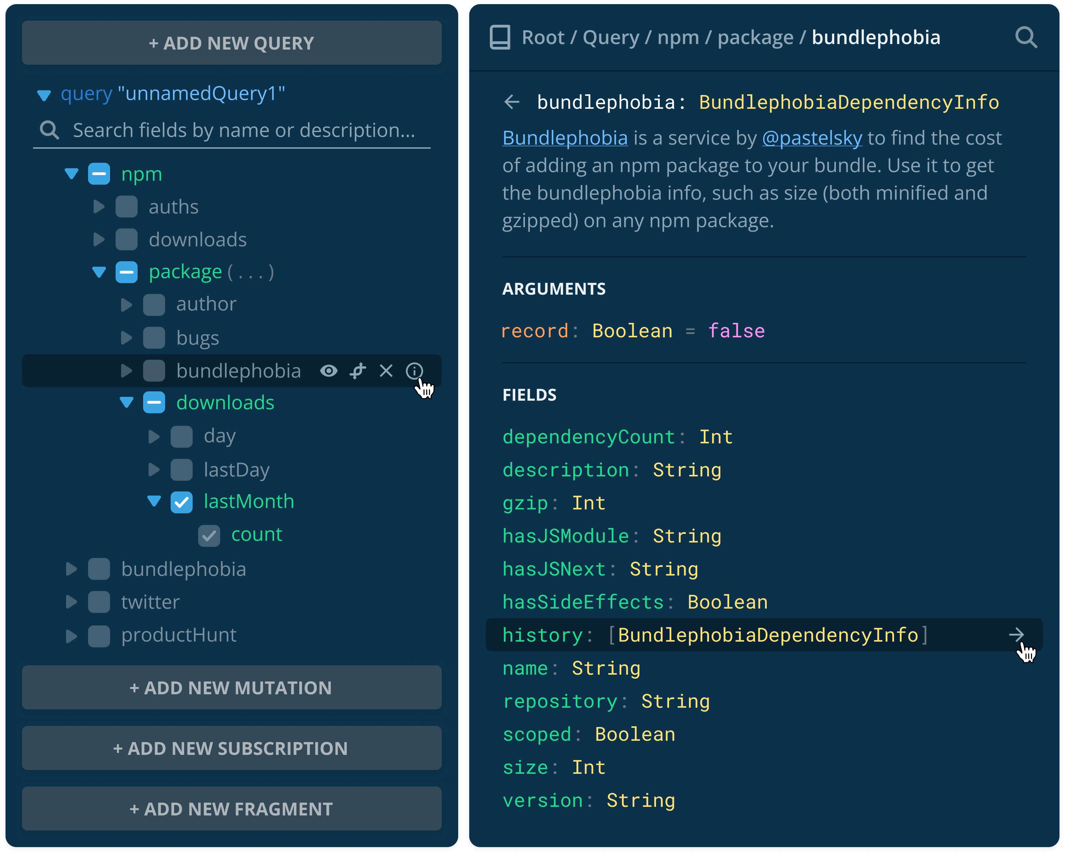The height and width of the screenshot is (854, 1065).
Task: Click Add New Mutation button
Action: [x=232, y=687]
